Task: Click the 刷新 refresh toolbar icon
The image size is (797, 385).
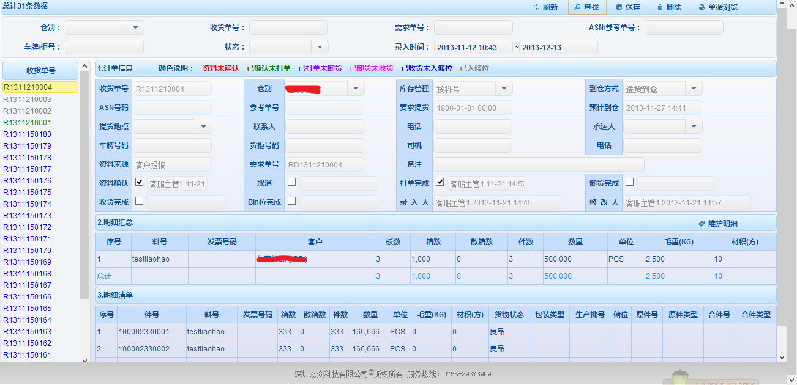Action: 537,7
